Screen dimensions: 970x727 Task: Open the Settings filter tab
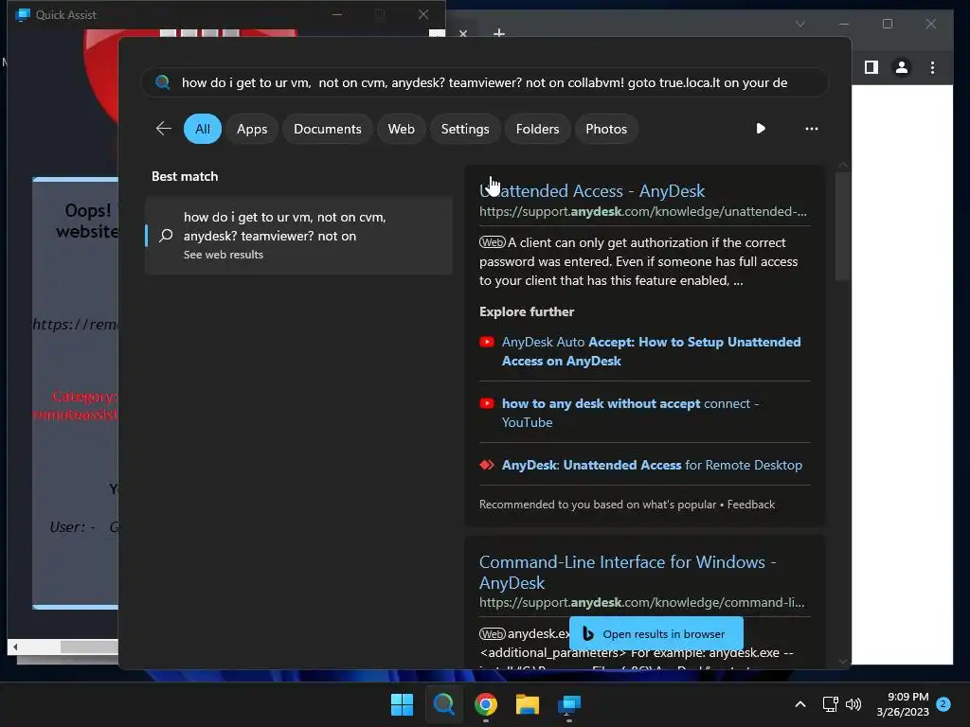[x=465, y=129]
